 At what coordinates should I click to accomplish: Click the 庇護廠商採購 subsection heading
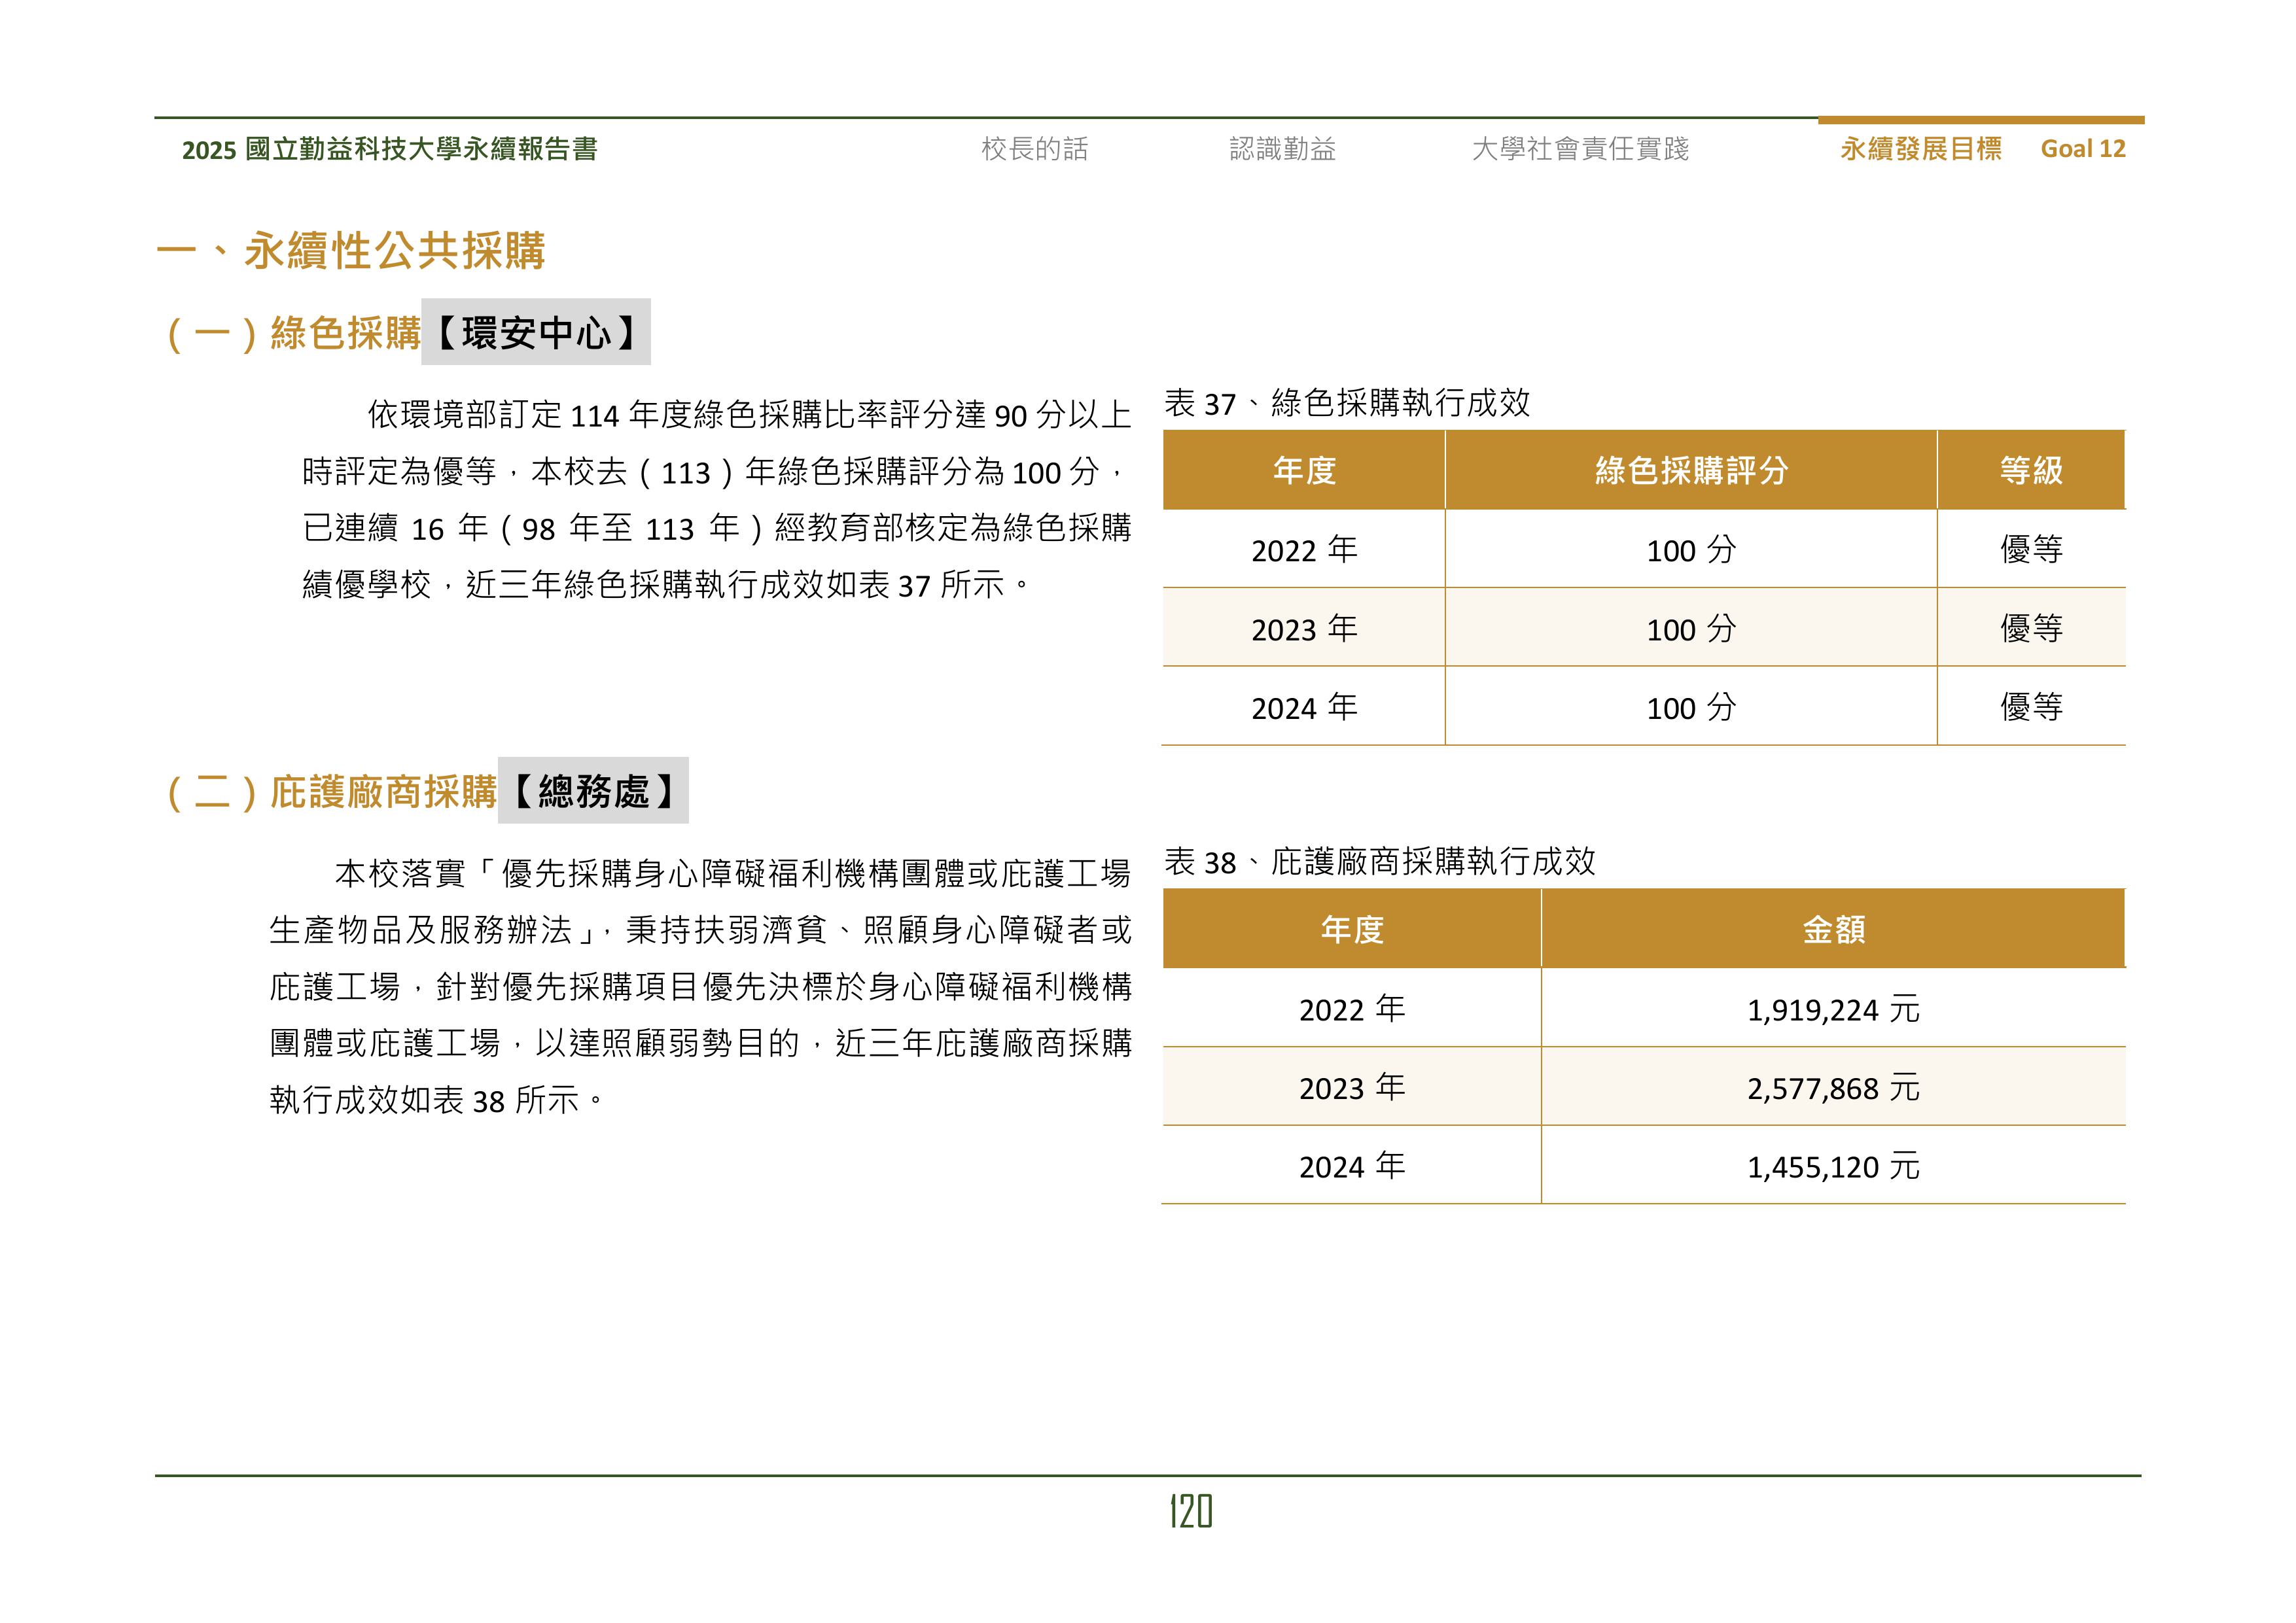coord(382,792)
